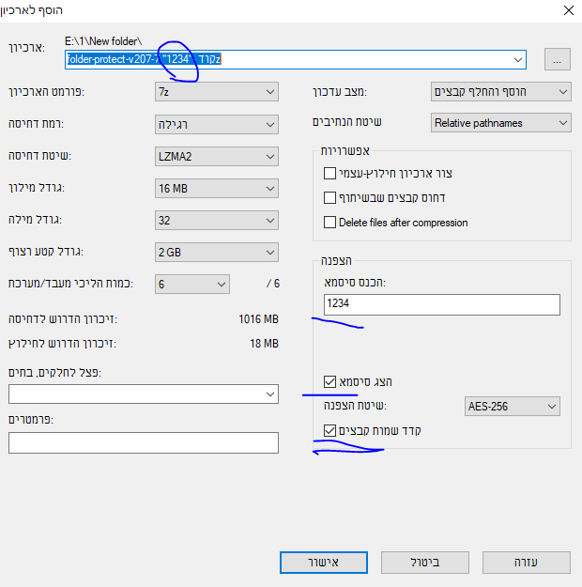The height and width of the screenshot is (587, 582).
Task: Open the update mode dropdown
Action: tap(500, 91)
